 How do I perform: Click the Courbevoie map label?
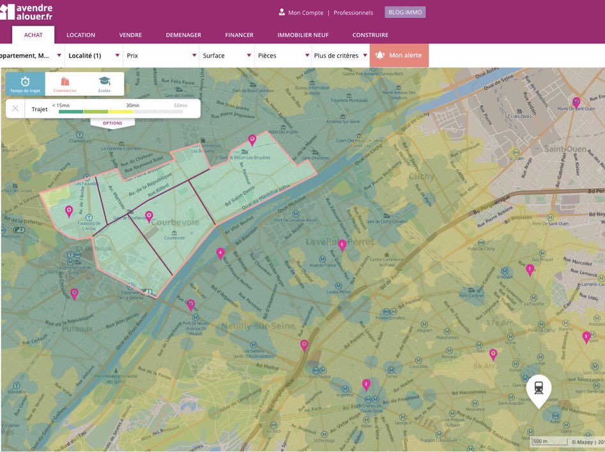point(175,222)
